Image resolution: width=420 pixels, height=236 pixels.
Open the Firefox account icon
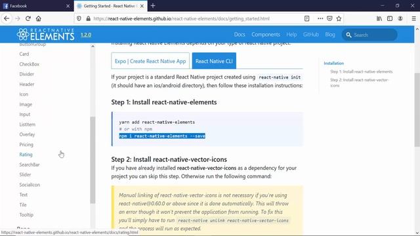tap(400, 18)
